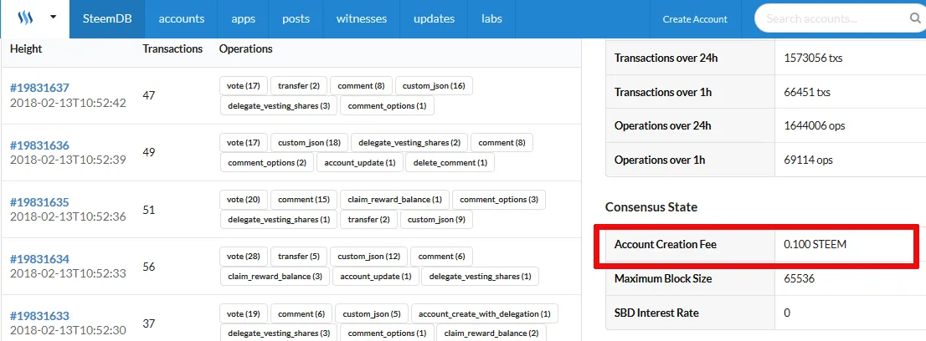Select the 69114 ops value
Screen dimensions: 926x341
point(809,160)
